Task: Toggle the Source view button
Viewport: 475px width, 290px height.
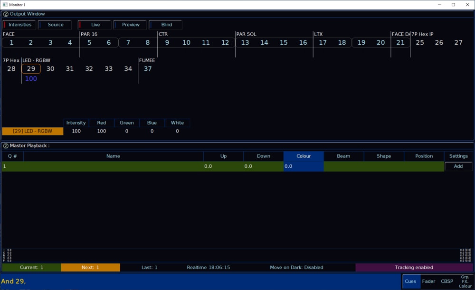Action: (x=55, y=25)
